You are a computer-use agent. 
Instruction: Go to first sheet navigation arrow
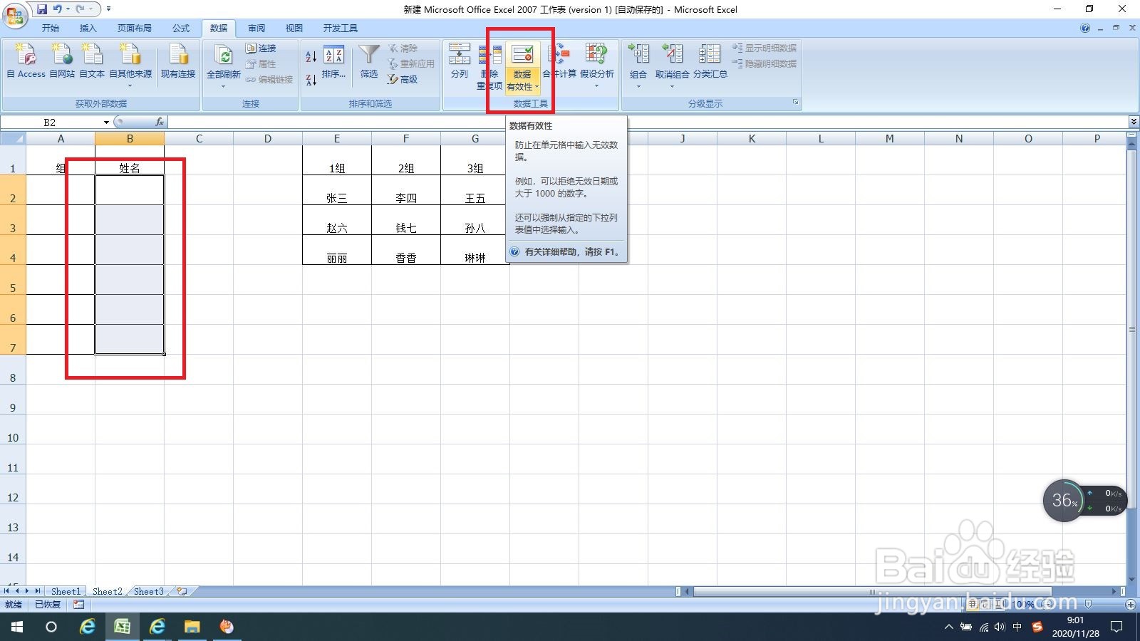click(x=6, y=591)
